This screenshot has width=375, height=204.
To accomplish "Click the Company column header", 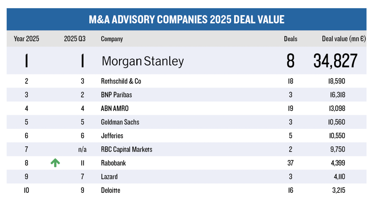I will [x=112, y=39].
